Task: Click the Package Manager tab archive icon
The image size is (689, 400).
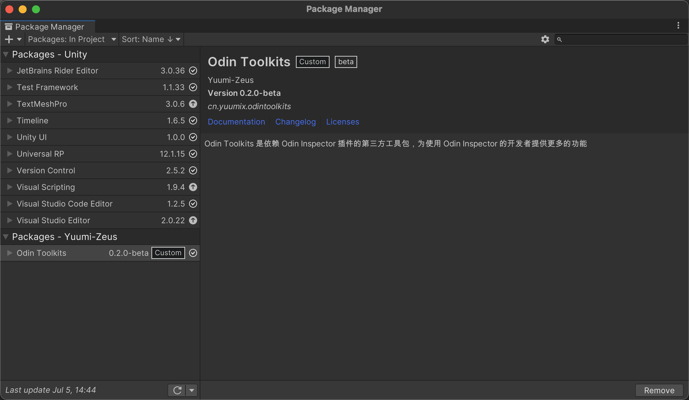Action: click(x=9, y=27)
